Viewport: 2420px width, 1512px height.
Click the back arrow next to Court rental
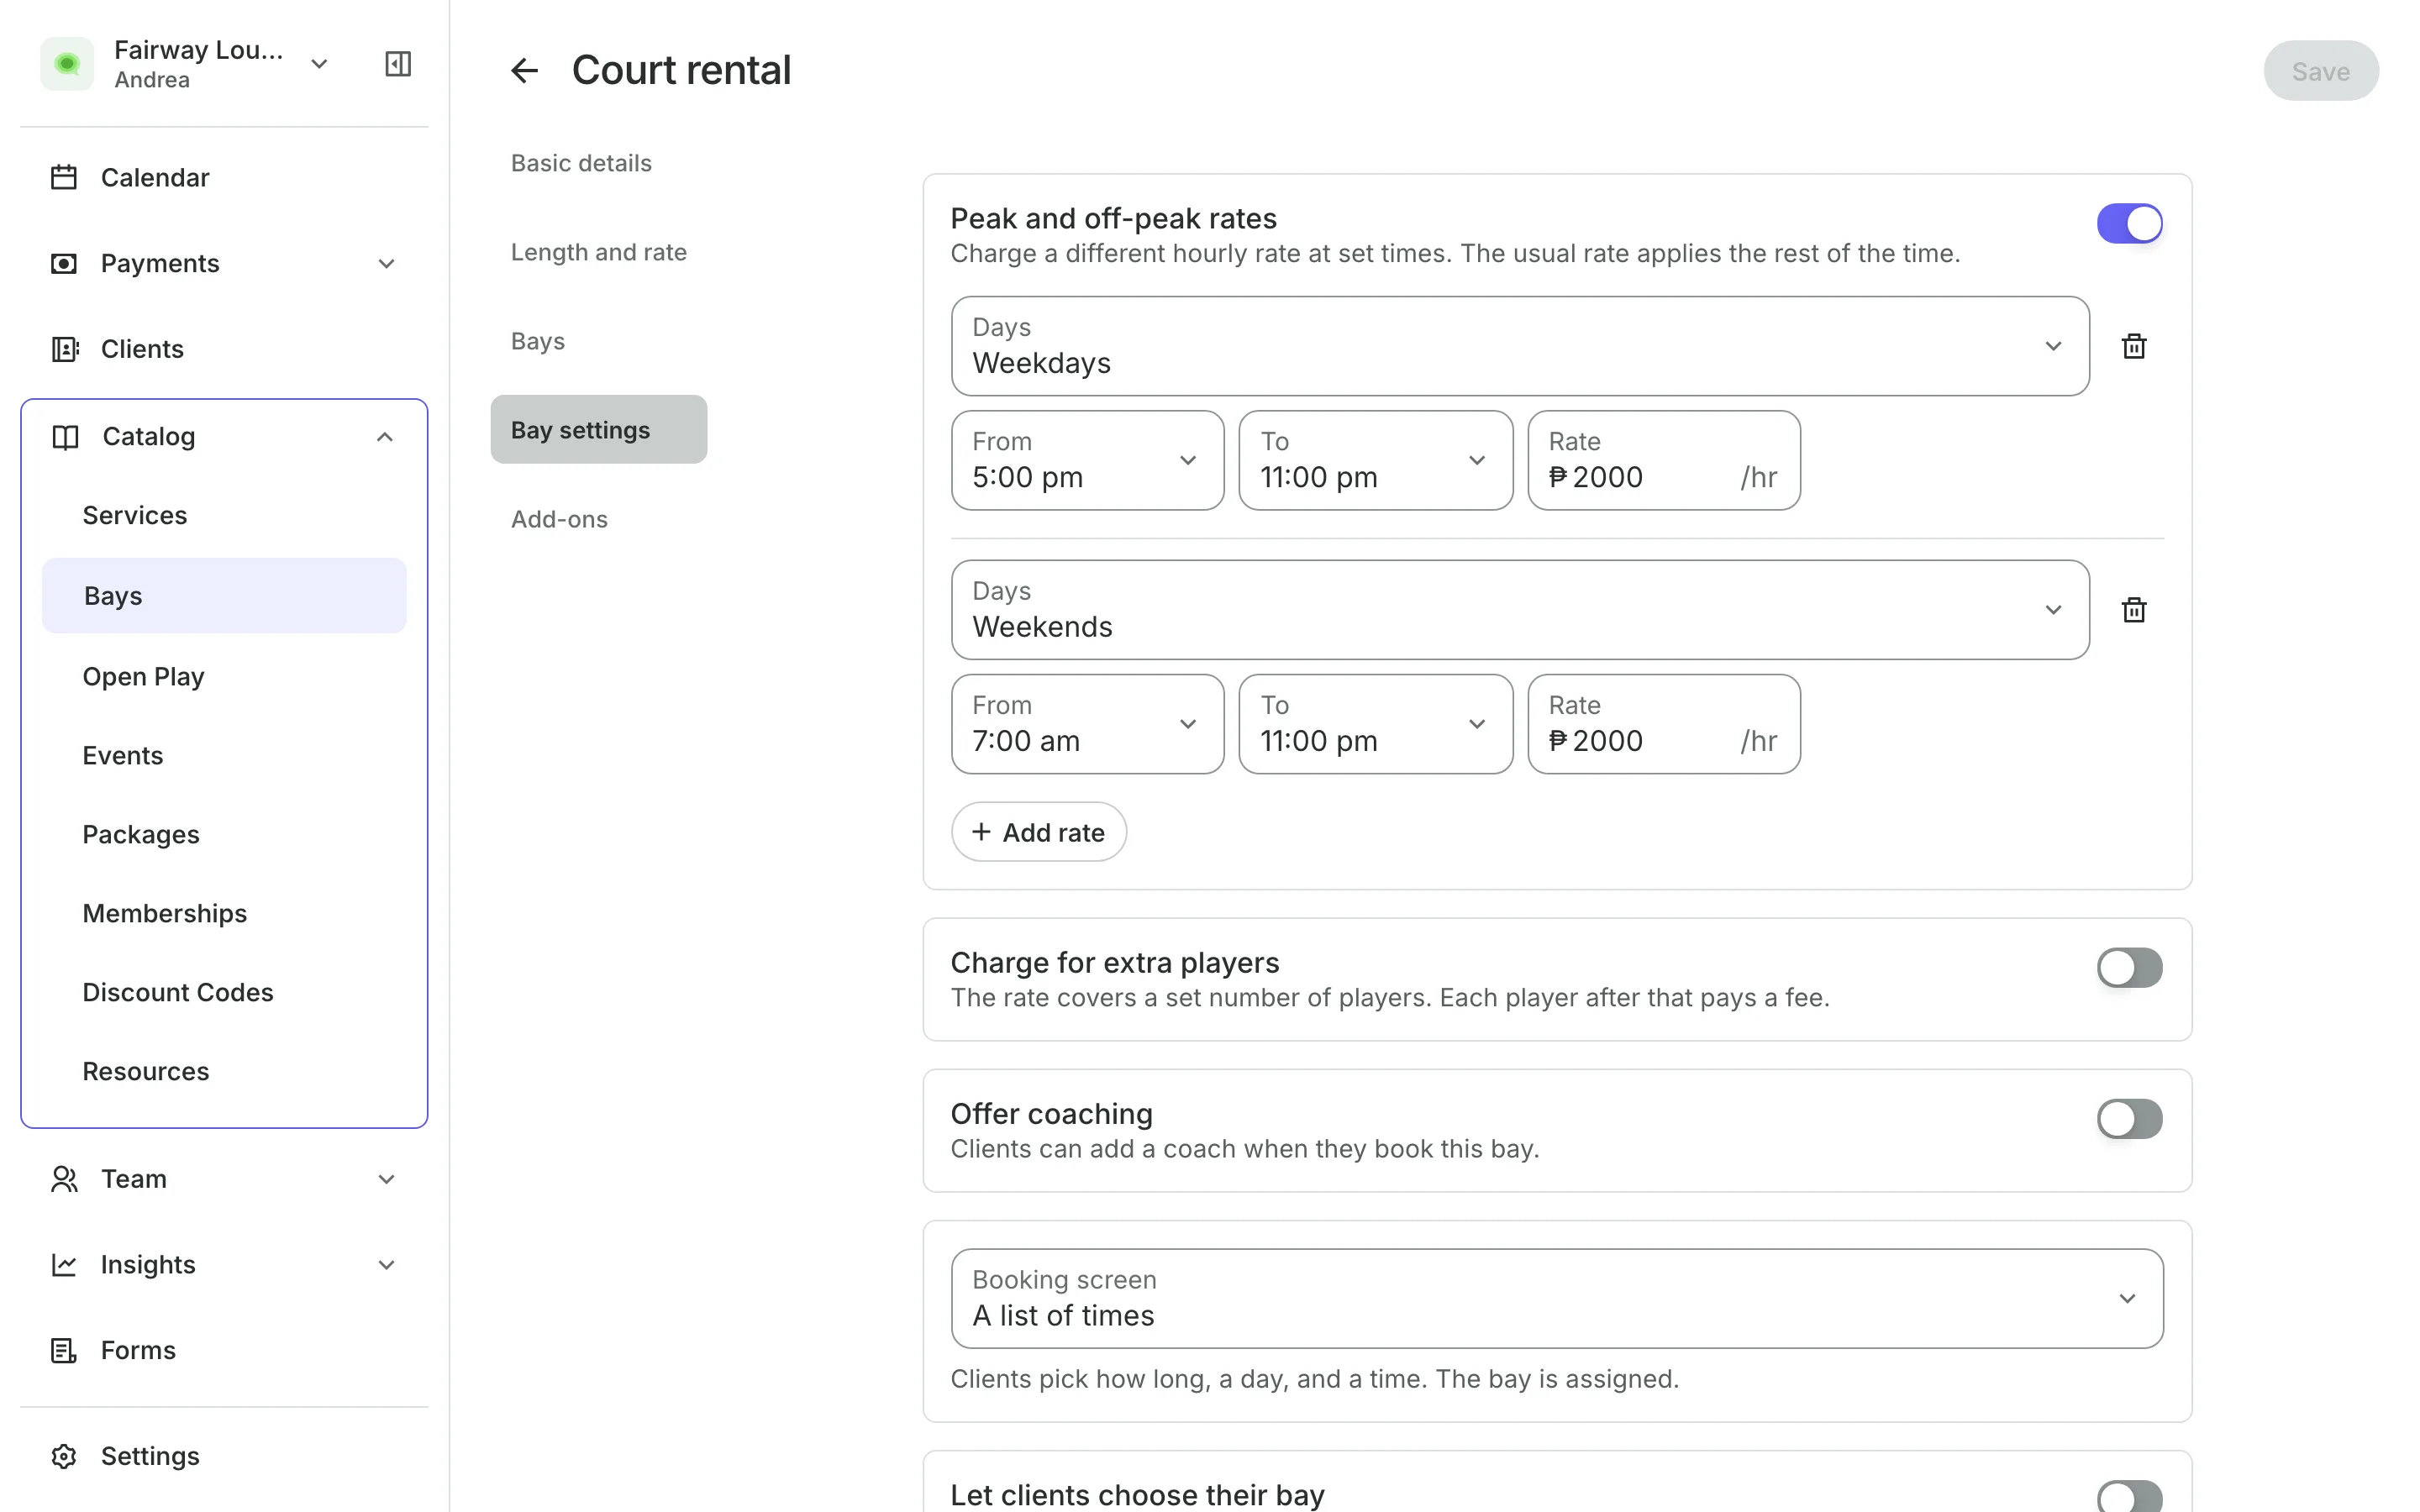click(524, 71)
